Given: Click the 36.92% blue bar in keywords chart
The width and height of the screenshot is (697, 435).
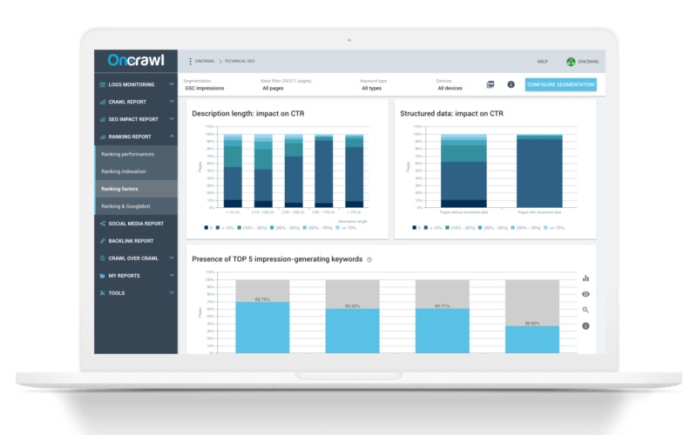Looking at the screenshot, I should [532, 339].
